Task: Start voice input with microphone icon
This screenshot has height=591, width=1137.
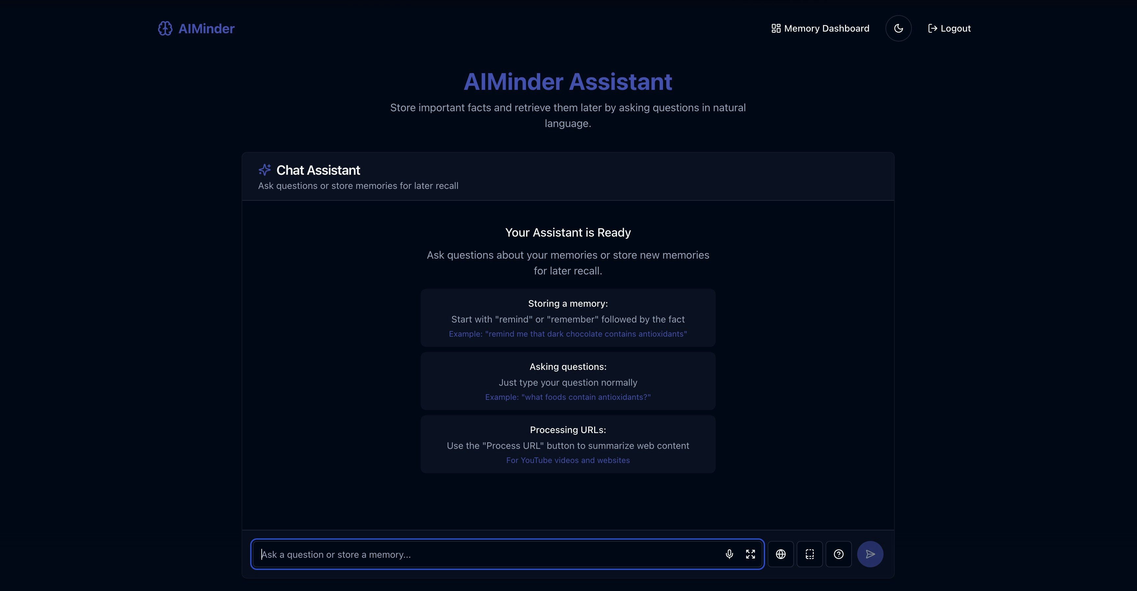Action: pos(729,554)
